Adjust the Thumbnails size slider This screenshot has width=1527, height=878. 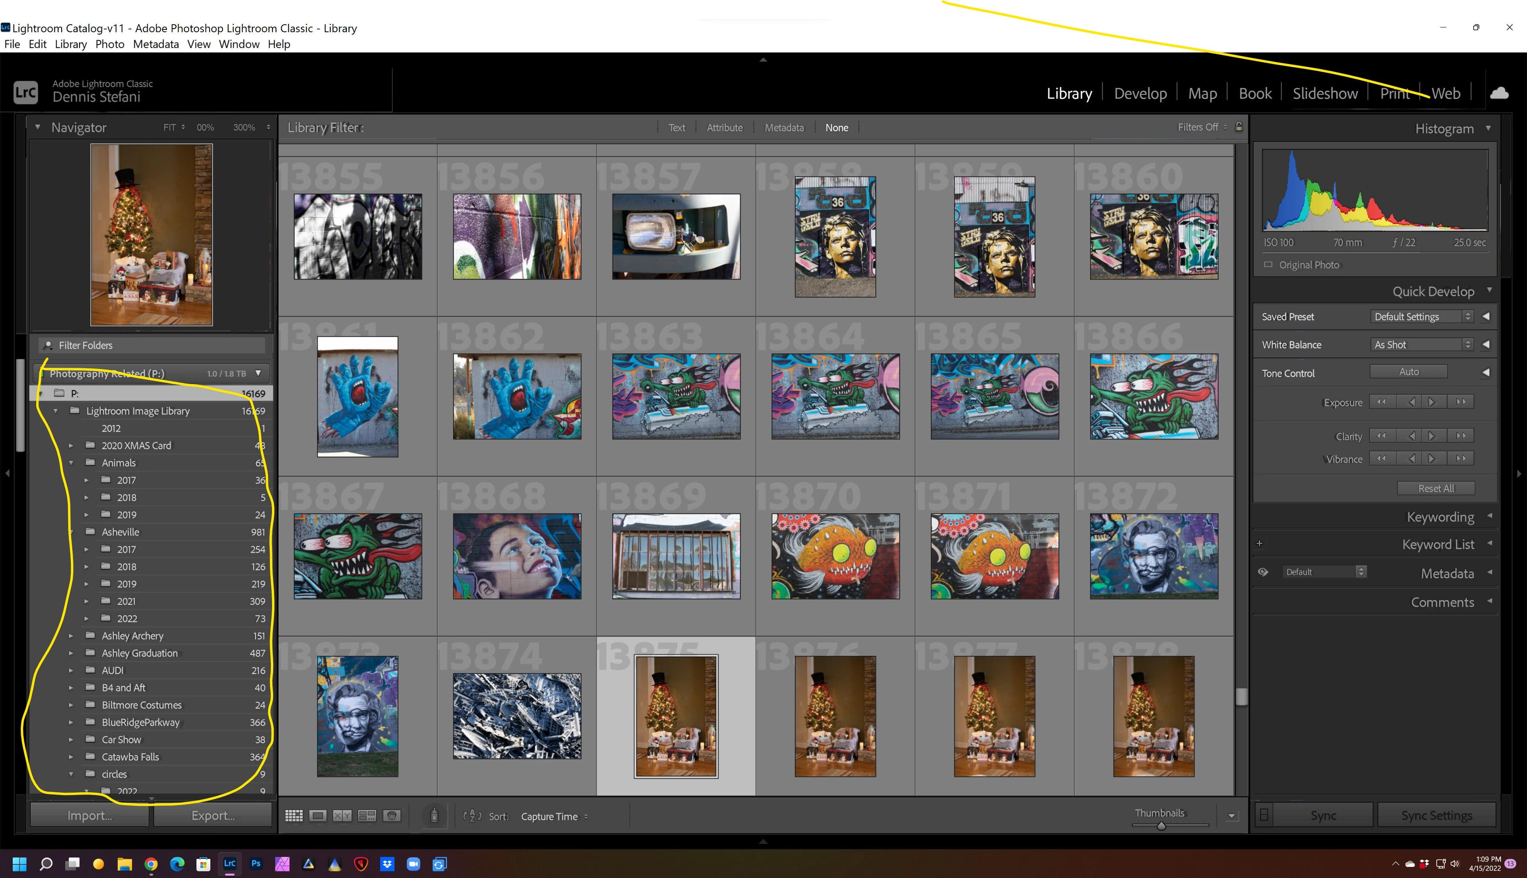(x=1161, y=826)
